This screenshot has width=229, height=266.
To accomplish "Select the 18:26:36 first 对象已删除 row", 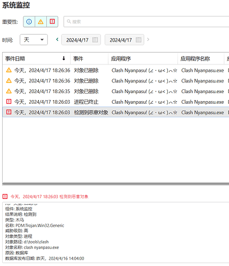I will (x=116, y=70).
